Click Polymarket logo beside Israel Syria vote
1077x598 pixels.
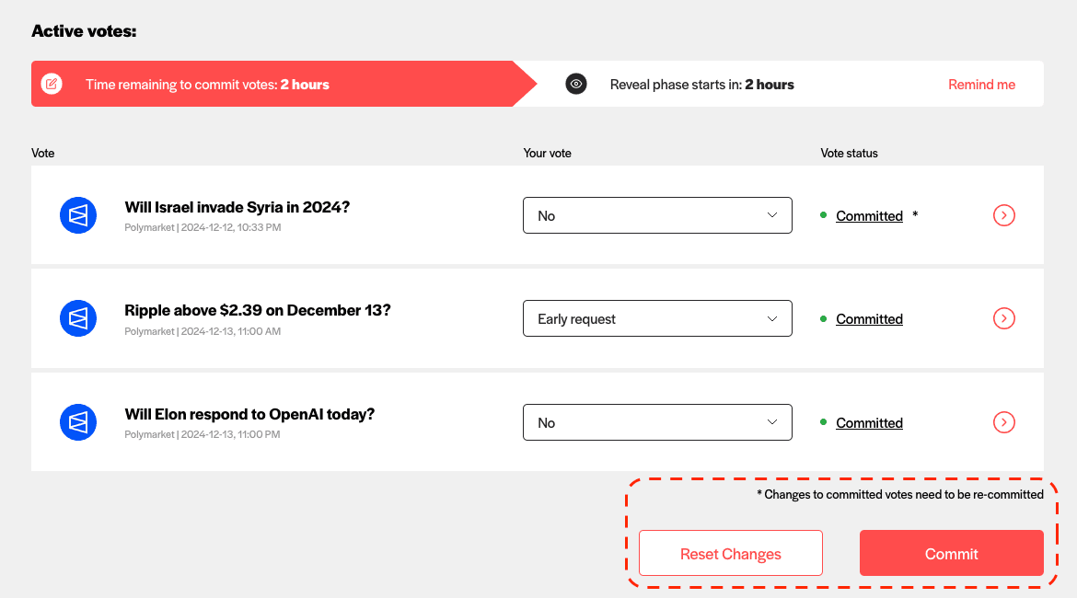pyautogui.click(x=78, y=215)
